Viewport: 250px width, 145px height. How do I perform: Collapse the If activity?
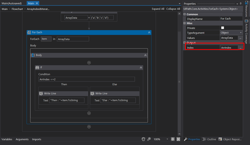[141, 68]
